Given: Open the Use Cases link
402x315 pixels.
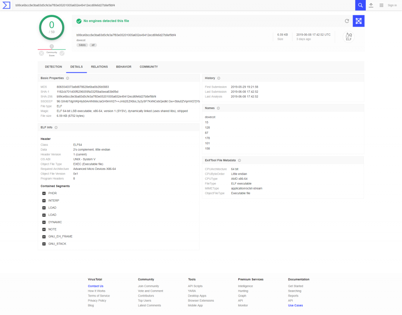Looking at the screenshot, I should [295, 306].
